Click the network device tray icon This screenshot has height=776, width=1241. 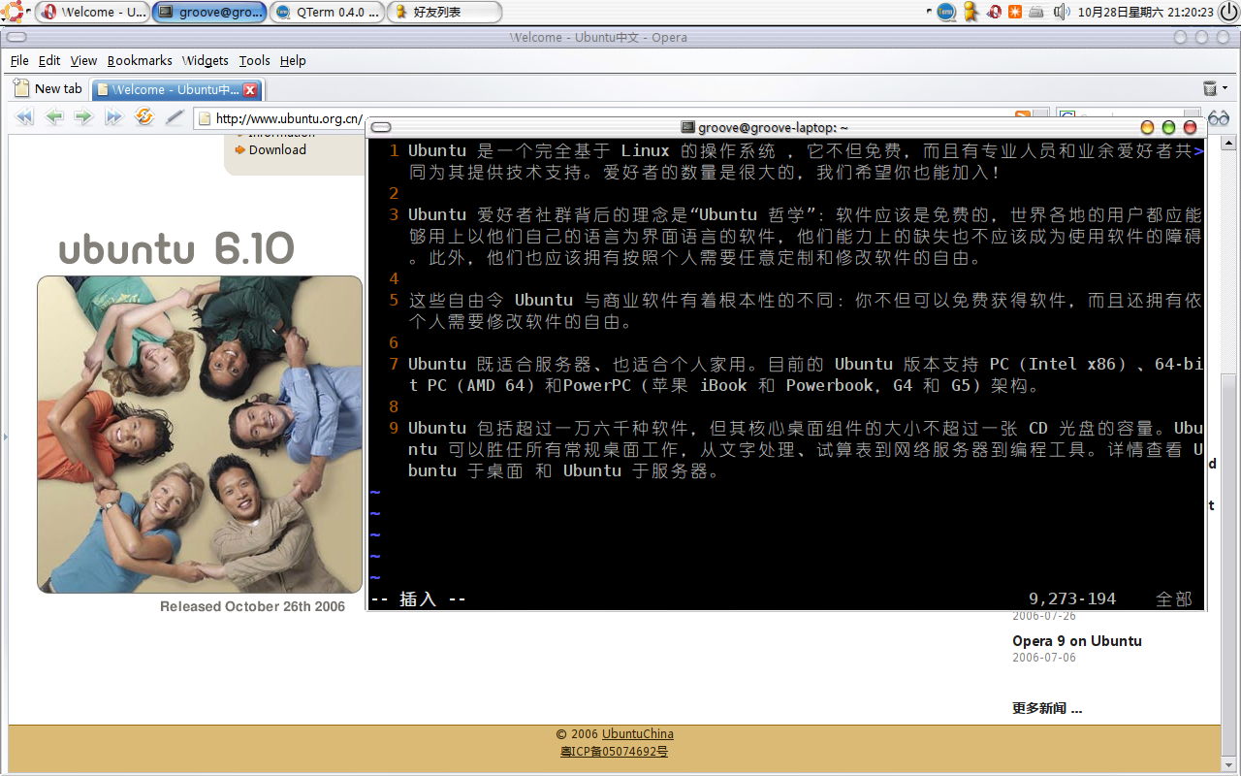(x=1036, y=12)
